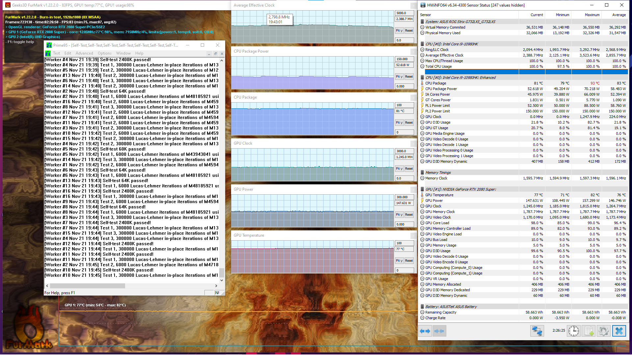632x355 pixels.
Task: Click the chip icon beside Memory Timings header
Action: (422, 173)
